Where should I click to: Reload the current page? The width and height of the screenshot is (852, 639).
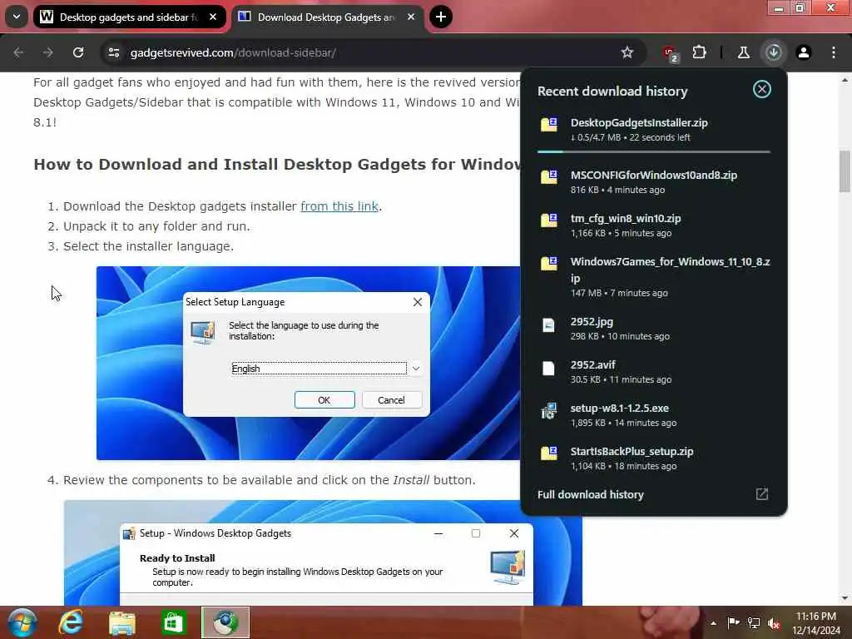pyautogui.click(x=78, y=52)
